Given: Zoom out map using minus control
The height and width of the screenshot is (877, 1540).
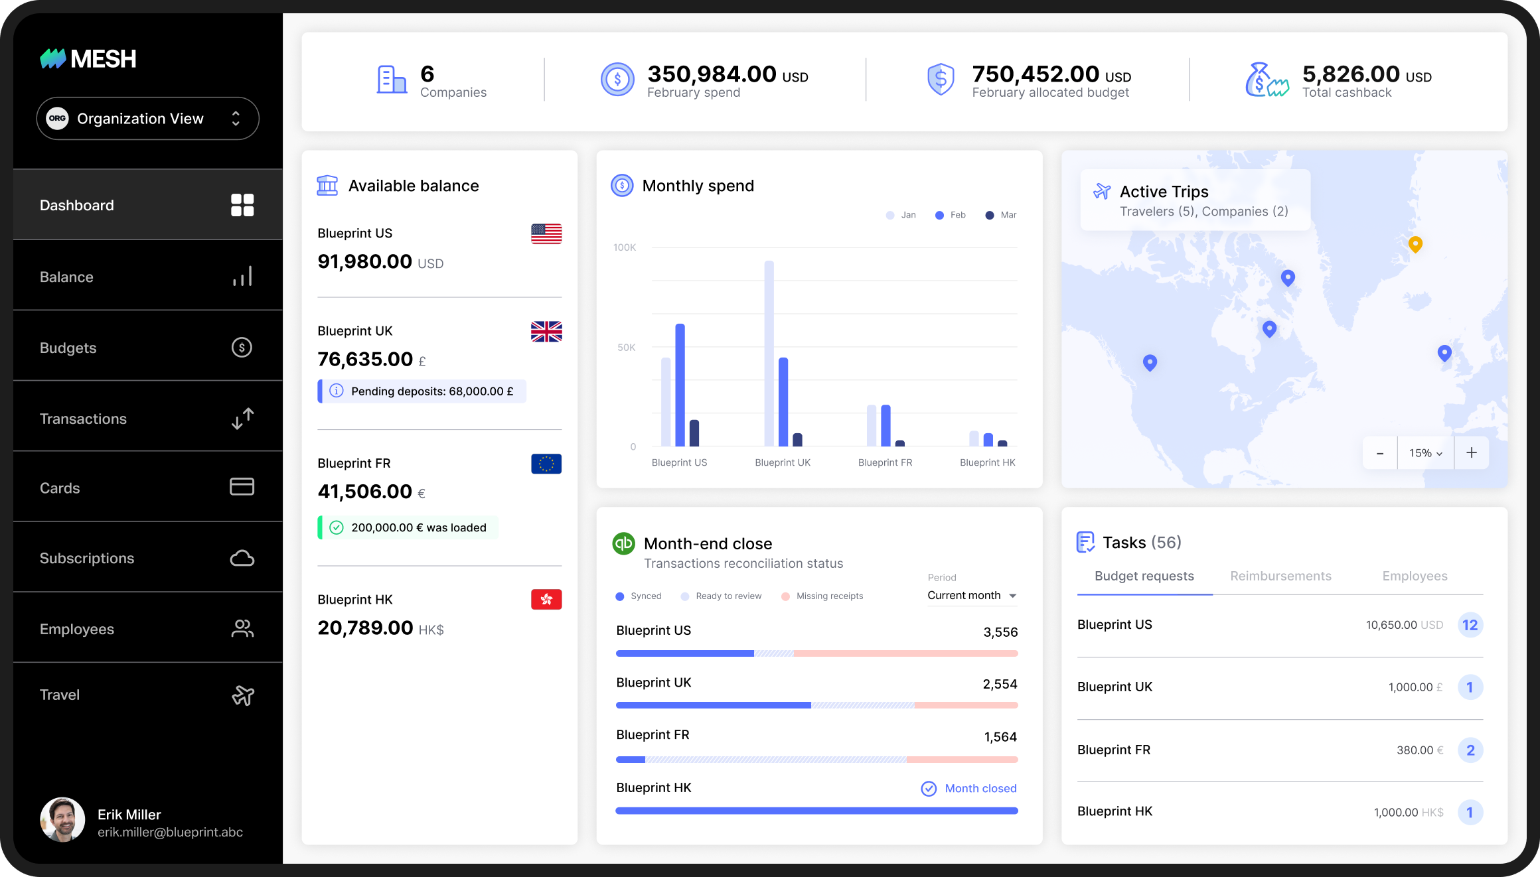Looking at the screenshot, I should click(x=1380, y=453).
